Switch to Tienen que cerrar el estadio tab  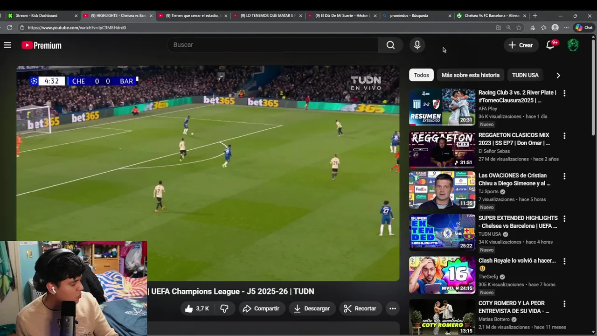(192, 15)
